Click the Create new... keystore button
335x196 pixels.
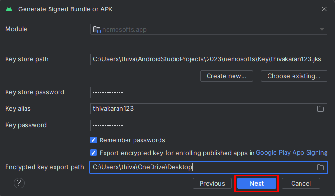pyautogui.click(x=226, y=76)
